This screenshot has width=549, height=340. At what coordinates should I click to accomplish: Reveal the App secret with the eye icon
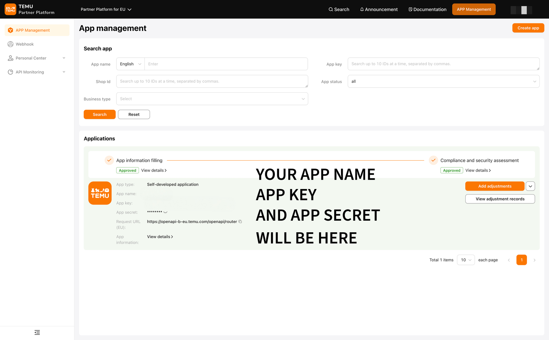(165, 212)
